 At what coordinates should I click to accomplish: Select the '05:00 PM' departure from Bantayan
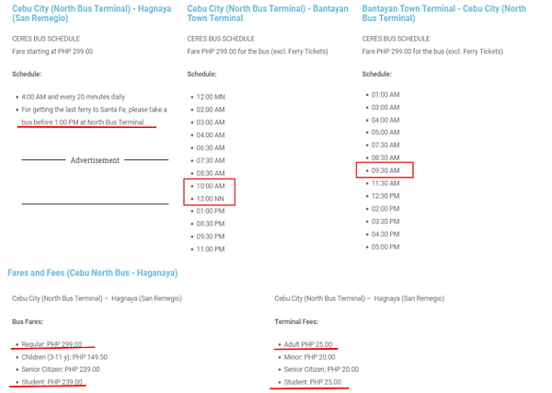point(385,247)
